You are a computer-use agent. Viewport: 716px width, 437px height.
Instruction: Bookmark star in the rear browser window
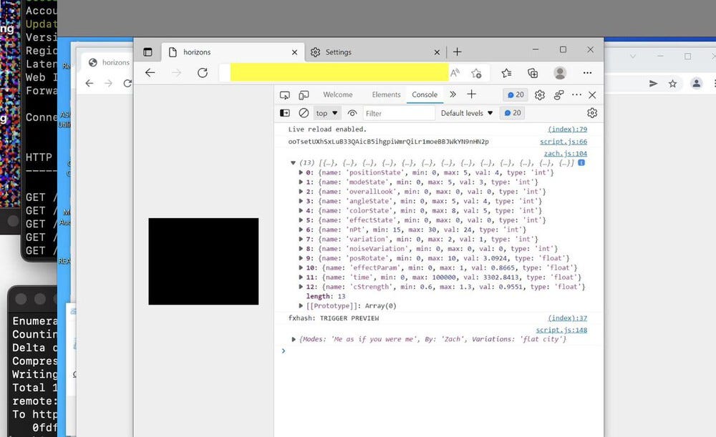(x=672, y=84)
